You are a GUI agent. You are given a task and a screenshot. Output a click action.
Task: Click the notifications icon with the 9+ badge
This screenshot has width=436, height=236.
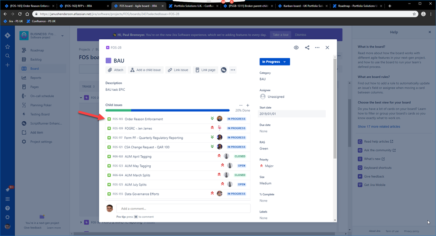tap(7, 190)
